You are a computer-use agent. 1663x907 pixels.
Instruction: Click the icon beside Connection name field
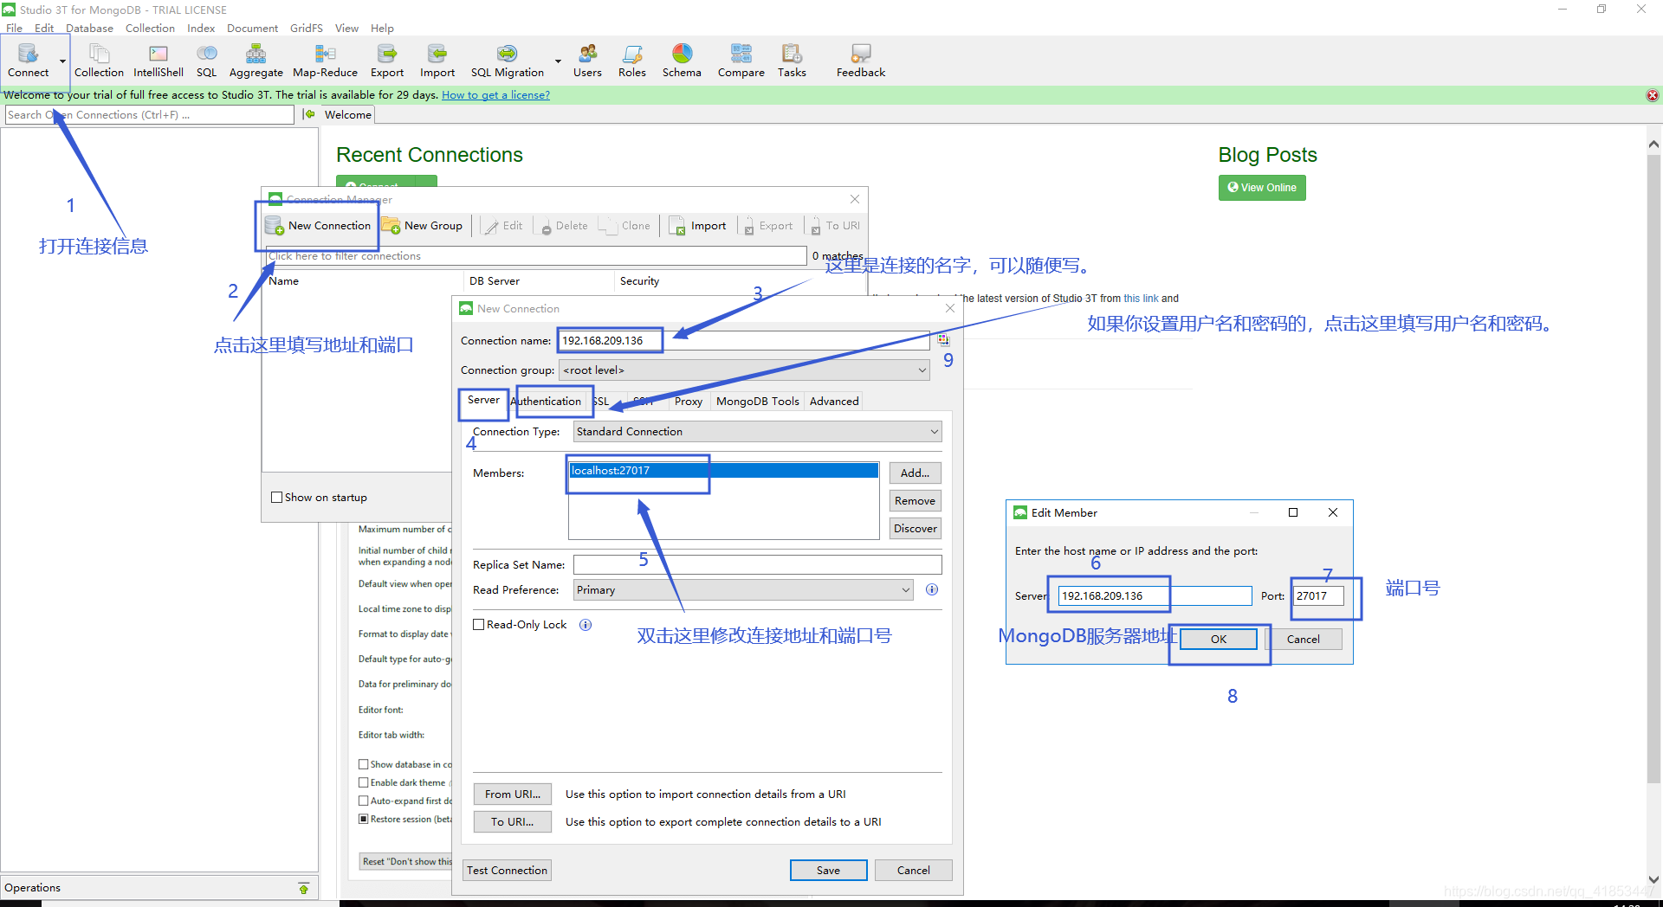[x=943, y=340]
